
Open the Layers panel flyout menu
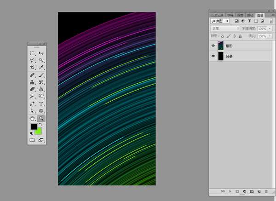(272, 15)
